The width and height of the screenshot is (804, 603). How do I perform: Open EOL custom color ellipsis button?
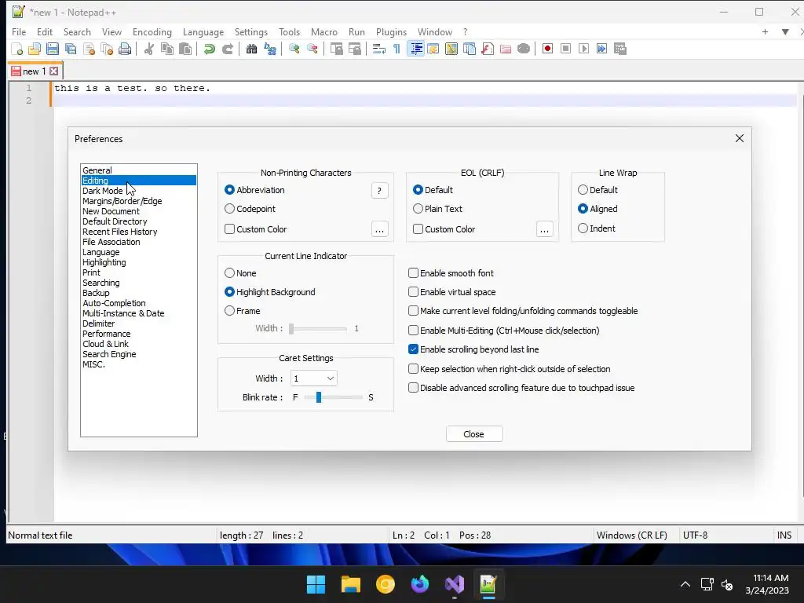545,229
